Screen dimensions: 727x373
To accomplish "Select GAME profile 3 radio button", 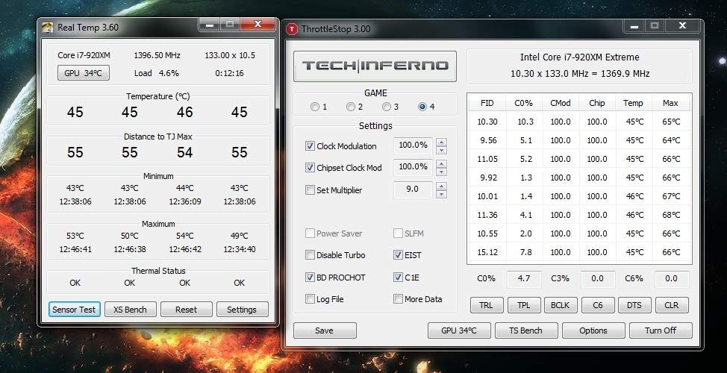I will pos(386,107).
